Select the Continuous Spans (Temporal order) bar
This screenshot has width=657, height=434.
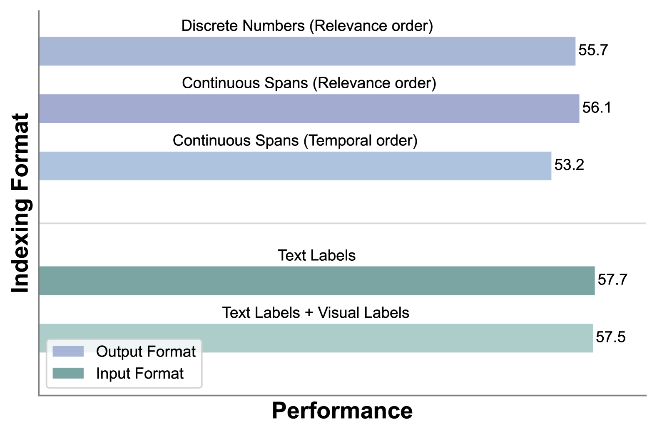(x=295, y=166)
